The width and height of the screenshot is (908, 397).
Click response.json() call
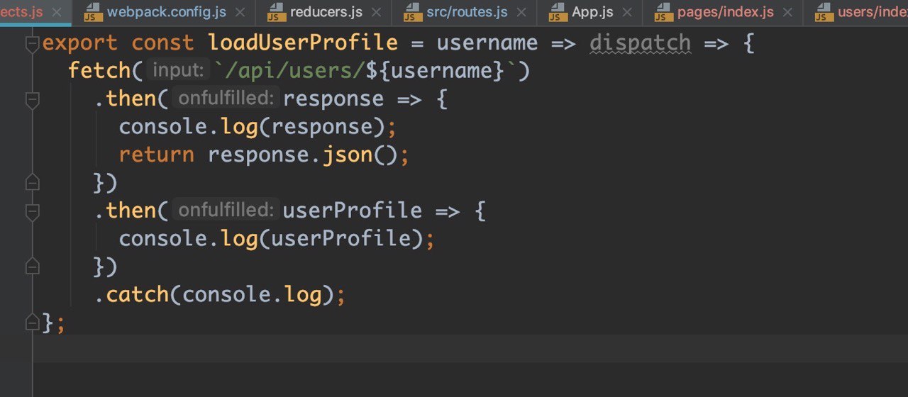(x=303, y=155)
